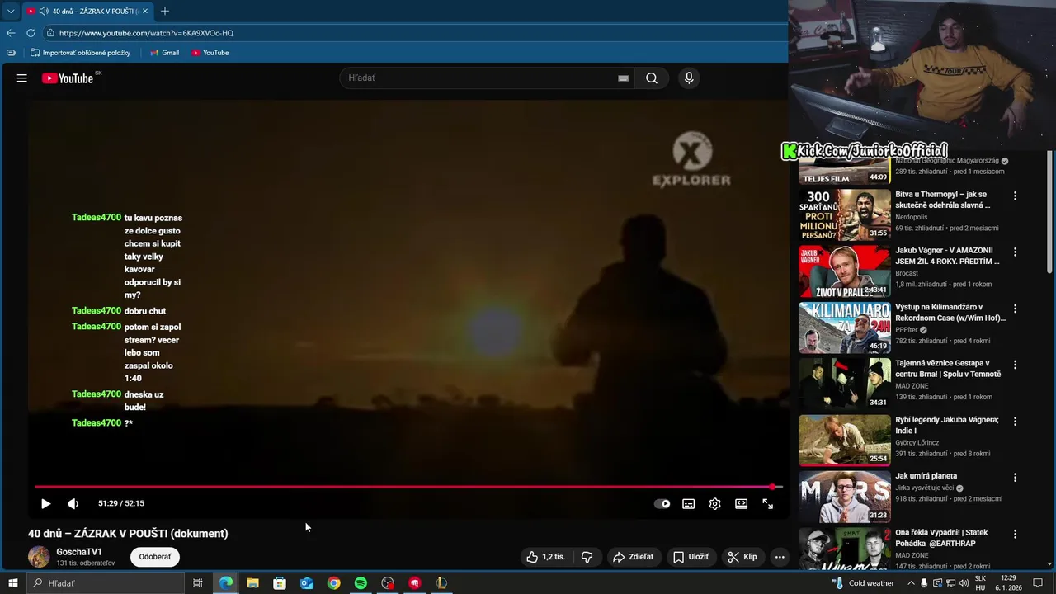
Task: Open more actions three-dot menu below video
Action: tap(780, 557)
